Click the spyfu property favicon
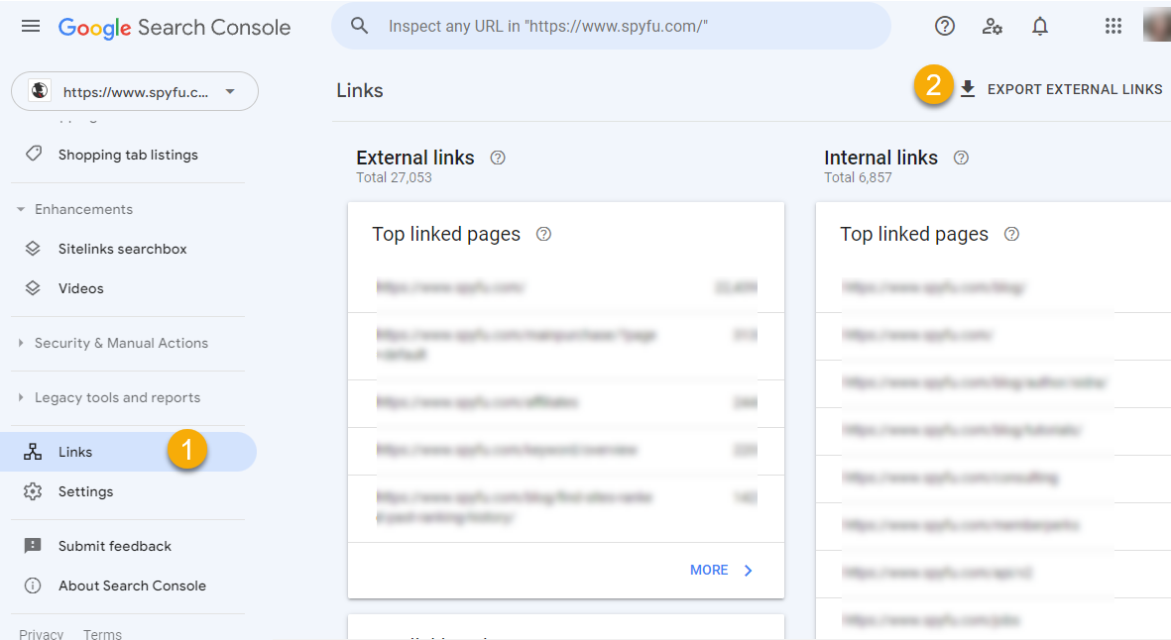This screenshot has height=640, width=1171. [x=39, y=91]
